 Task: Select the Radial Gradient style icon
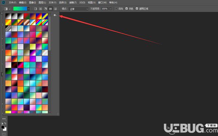click(40, 9)
